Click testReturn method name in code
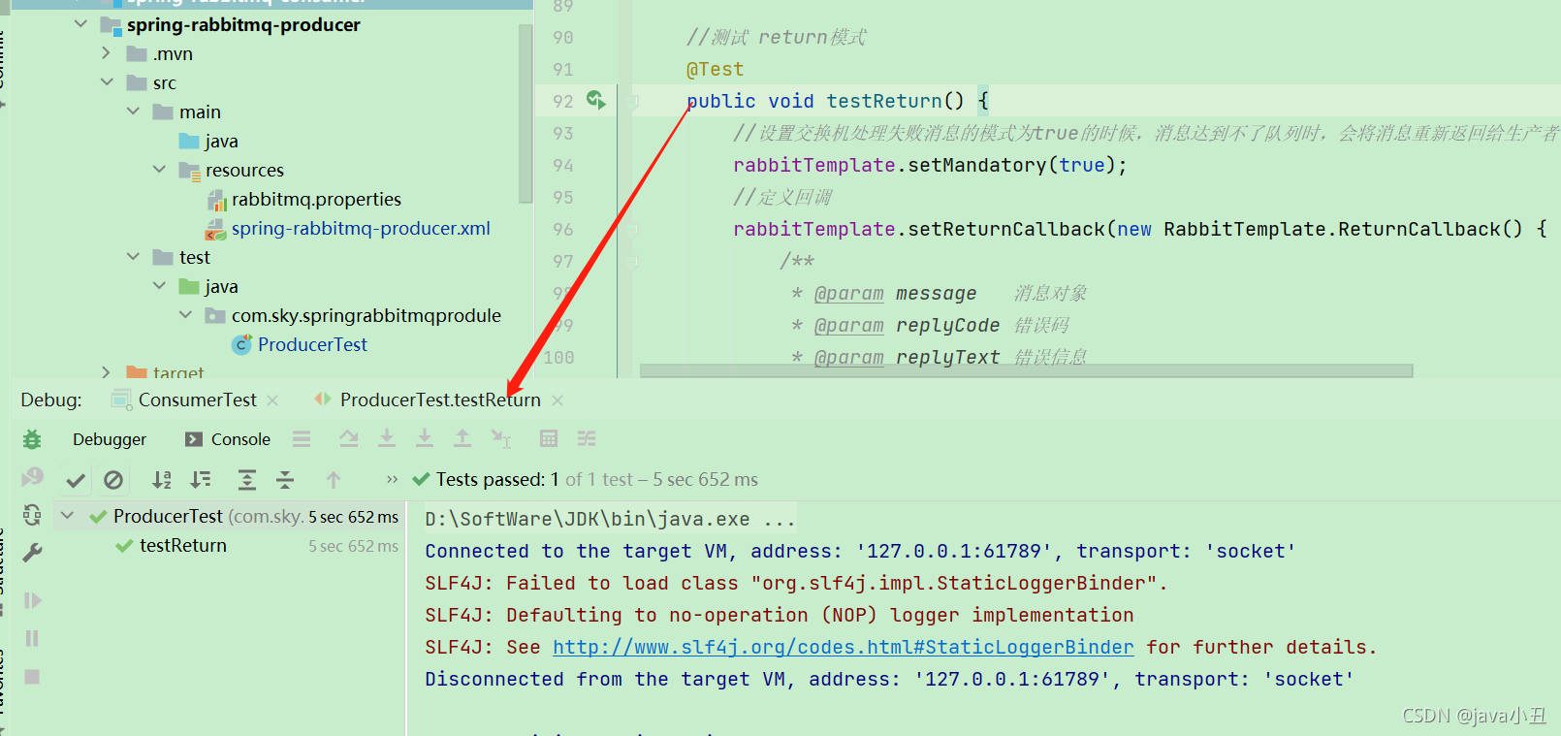Image resolution: width=1561 pixels, height=736 pixels. (x=884, y=101)
